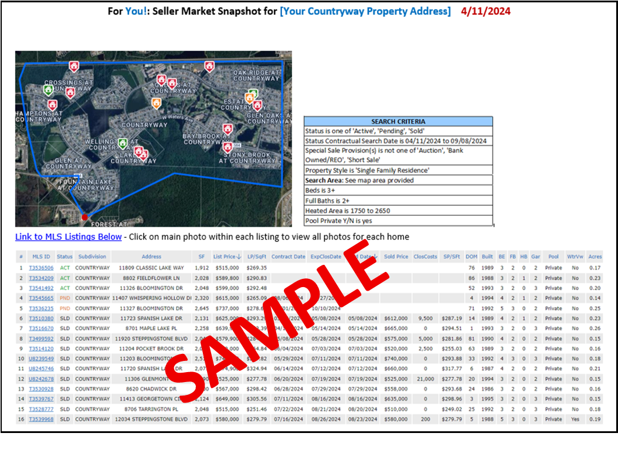
Task: Click the Subdivision column header
Action: pos(92,257)
